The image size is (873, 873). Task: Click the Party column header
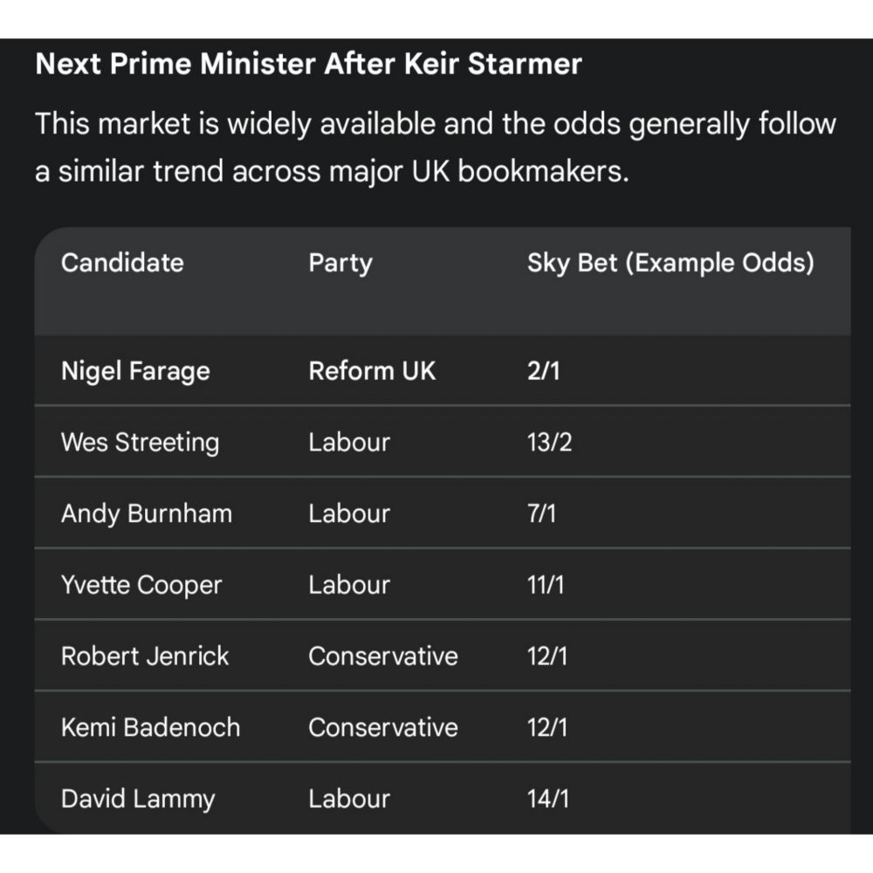[340, 263]
